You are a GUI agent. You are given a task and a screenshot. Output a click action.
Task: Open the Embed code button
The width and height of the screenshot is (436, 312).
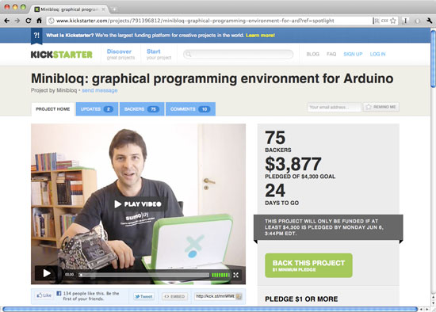coord(174,296)
